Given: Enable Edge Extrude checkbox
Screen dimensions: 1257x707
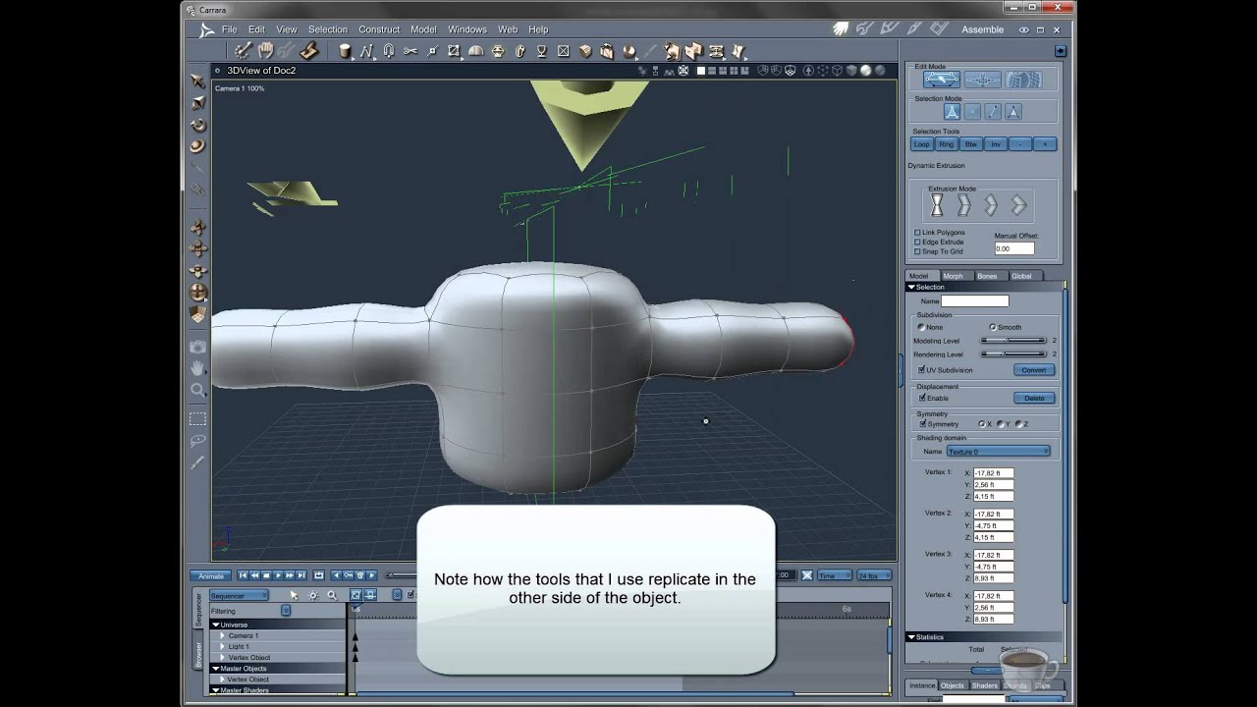Looking at the screenshot, I should point(918,242).
